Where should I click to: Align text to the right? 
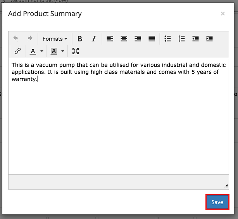tap(138, 39)
